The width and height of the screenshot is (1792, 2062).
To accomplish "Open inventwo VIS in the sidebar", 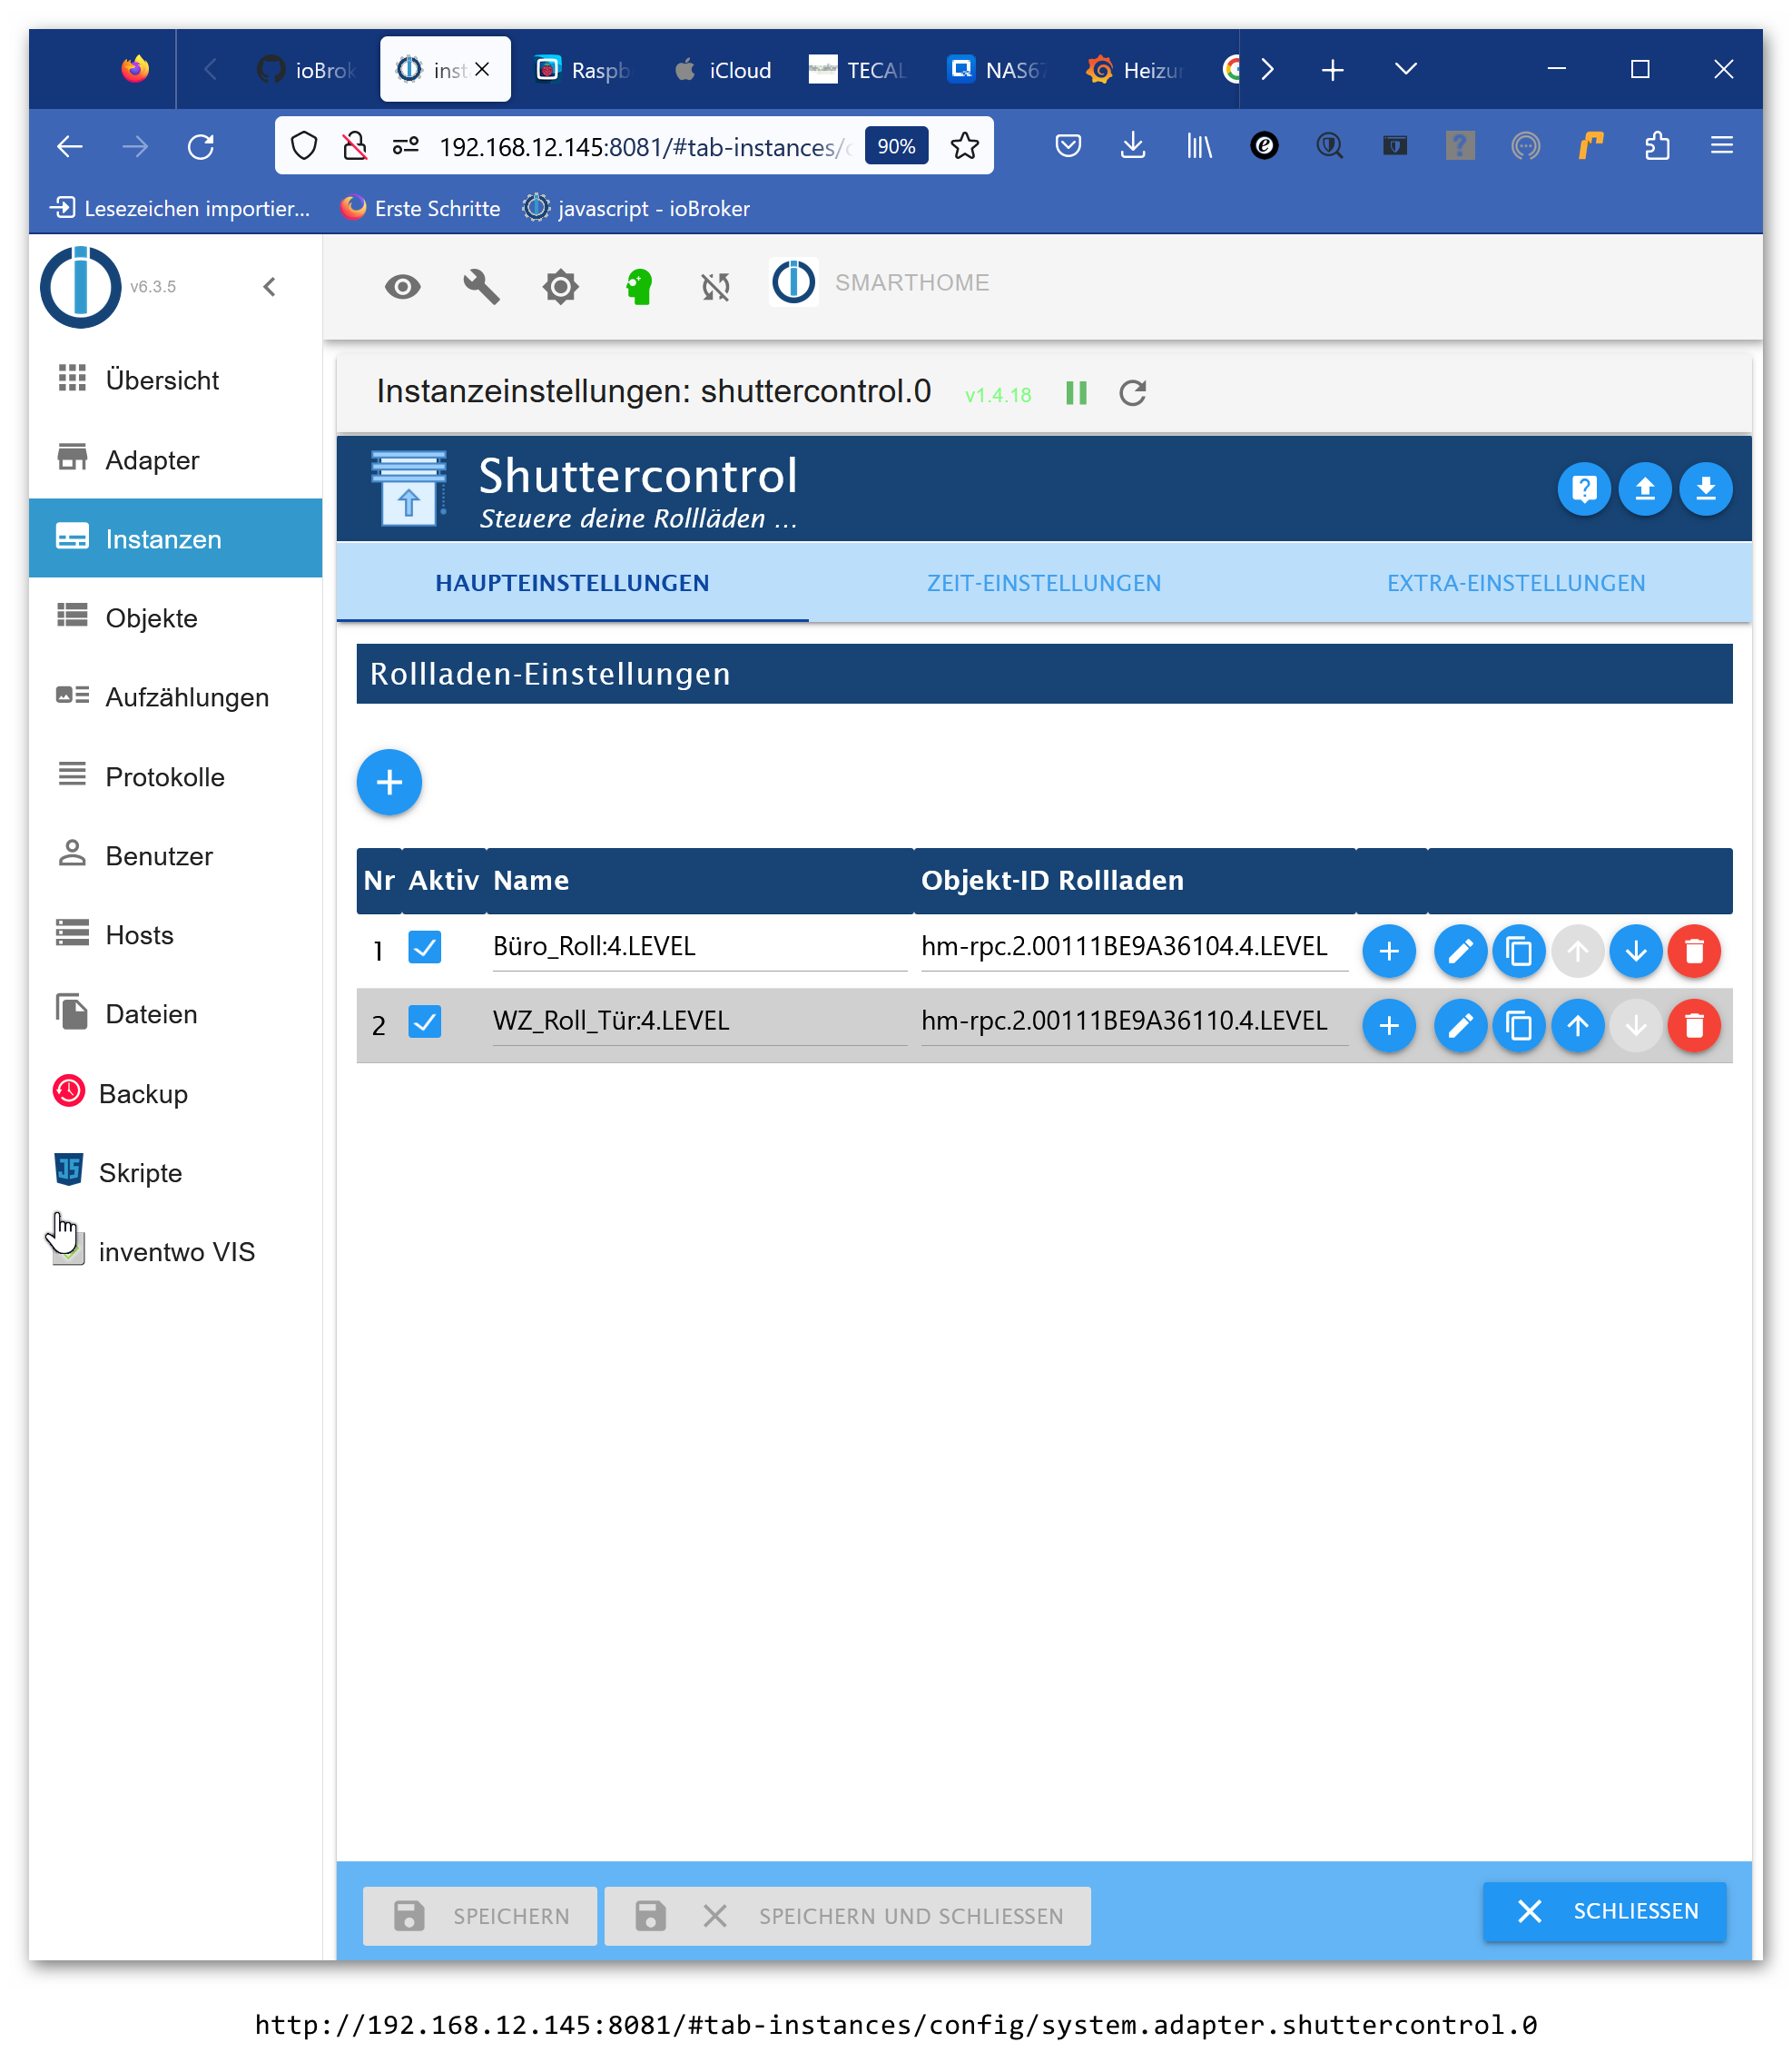I will (176, 1252).
